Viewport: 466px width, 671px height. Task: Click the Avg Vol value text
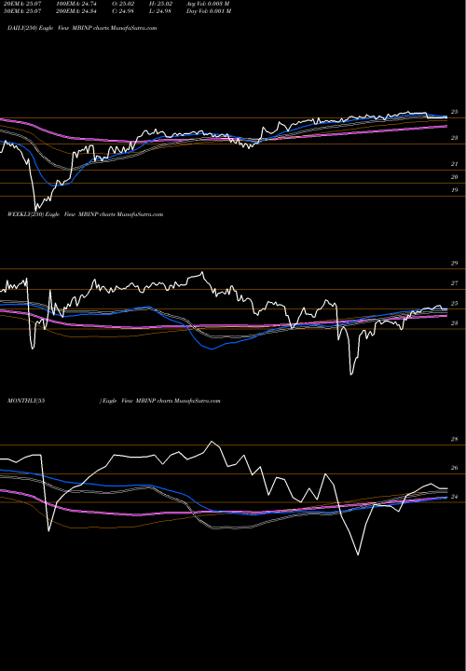(x=208, y=3)
